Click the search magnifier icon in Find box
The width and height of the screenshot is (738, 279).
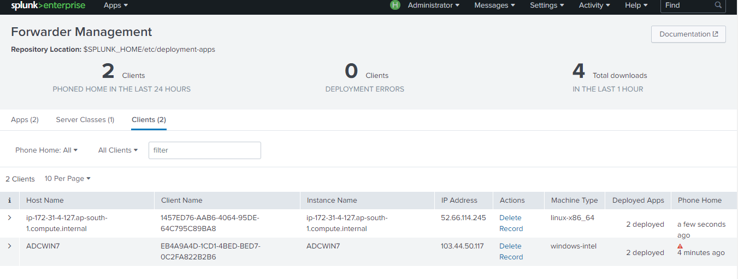click(718, 5)
